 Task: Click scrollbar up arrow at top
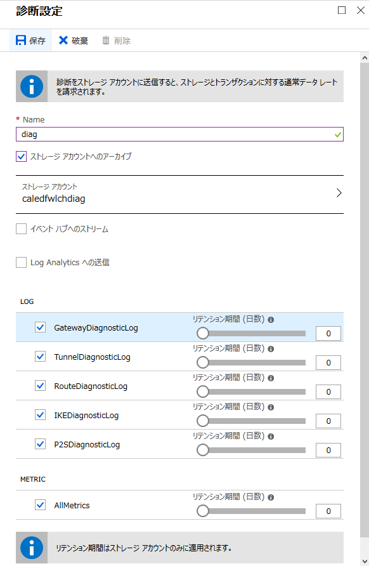(x=365, y=58)
